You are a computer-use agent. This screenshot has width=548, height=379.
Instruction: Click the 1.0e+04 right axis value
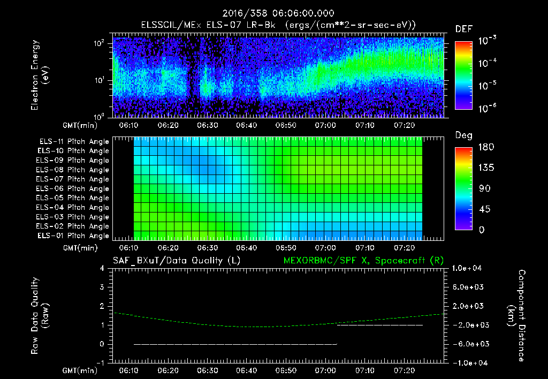(x=467, y=268)
